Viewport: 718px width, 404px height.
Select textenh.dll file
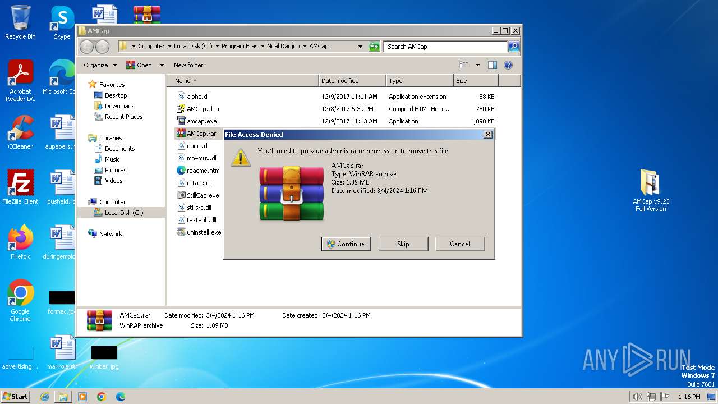click(x=201, y=220)
